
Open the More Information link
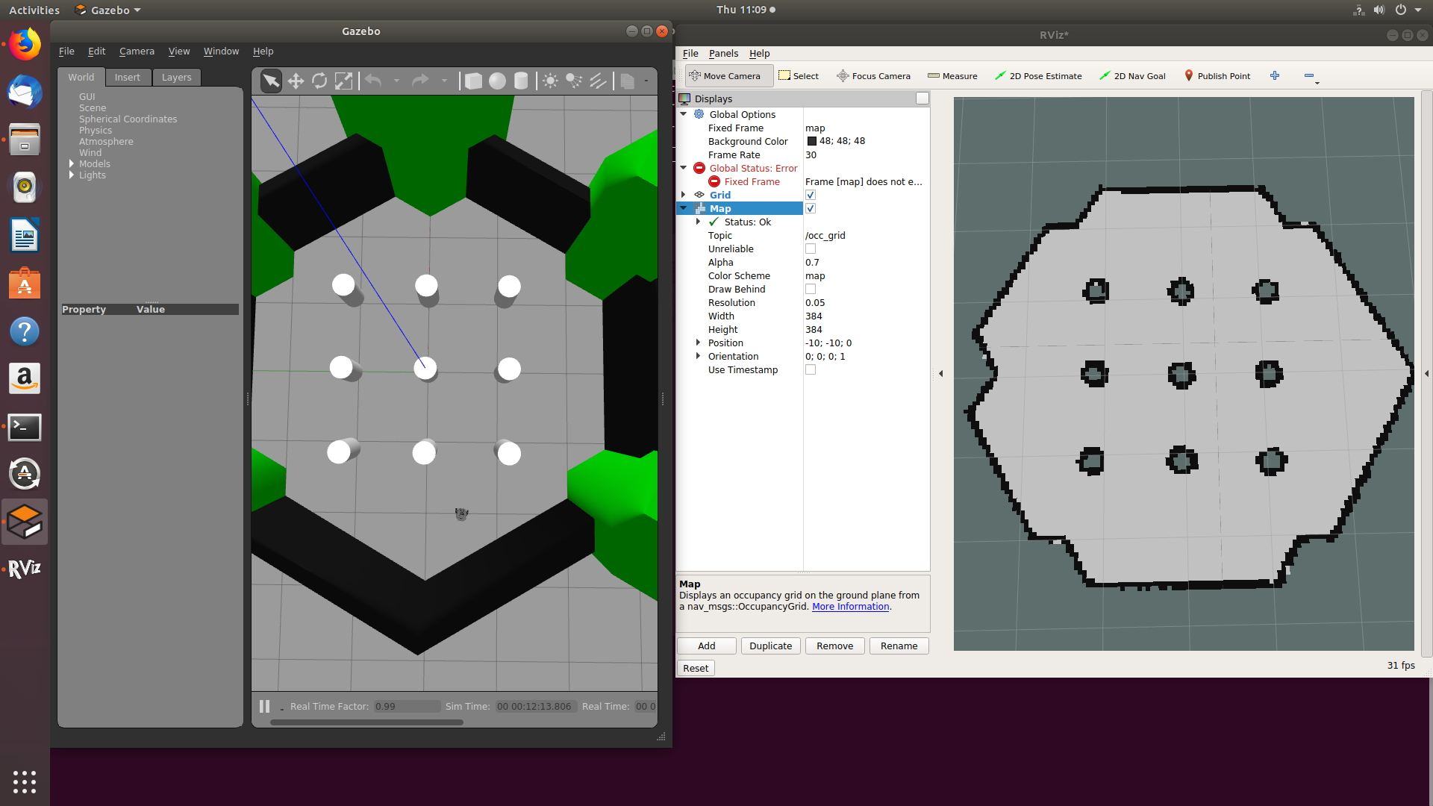850,607
